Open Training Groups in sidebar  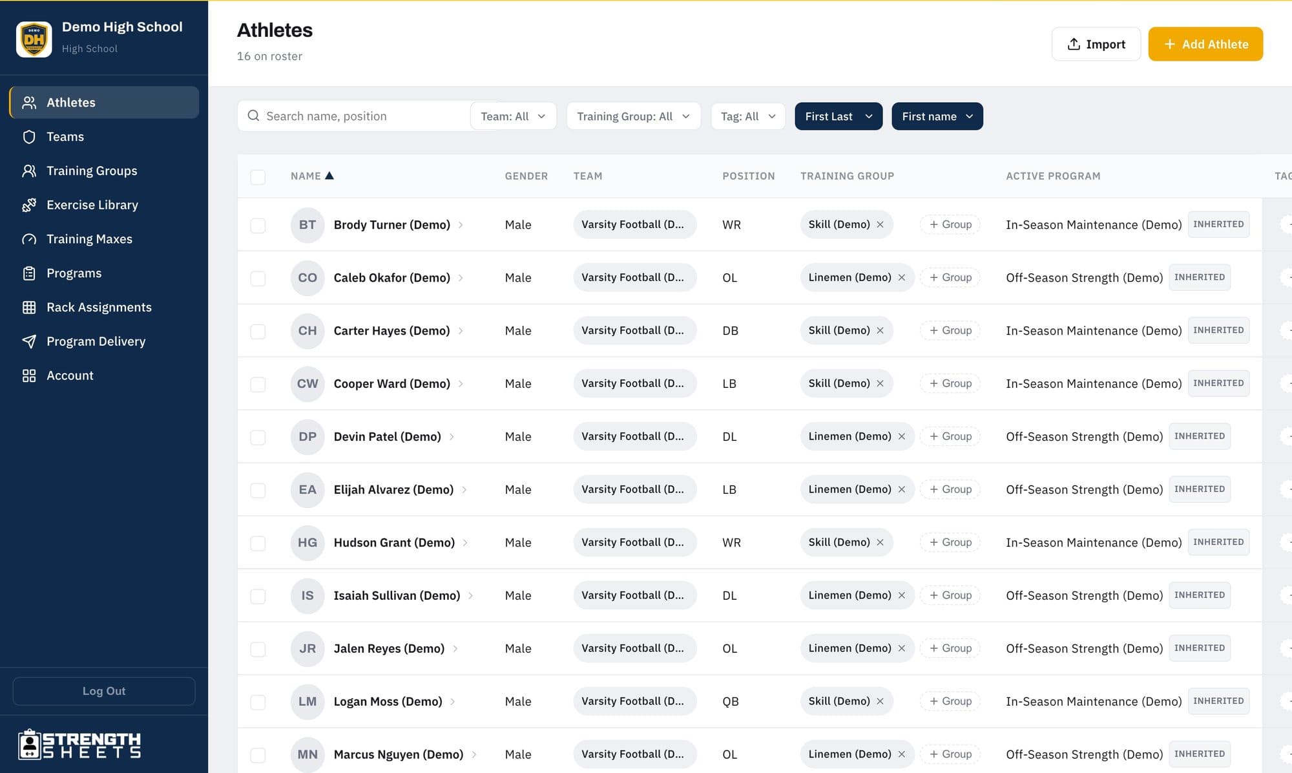pos(104,171)
